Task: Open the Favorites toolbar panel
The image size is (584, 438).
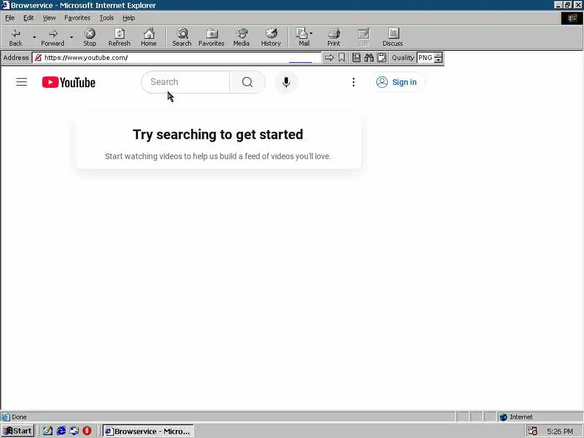Action: [x=211, y=37]
